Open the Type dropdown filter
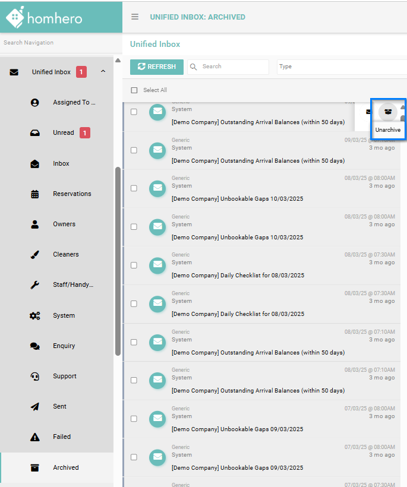 coord(340,67)
